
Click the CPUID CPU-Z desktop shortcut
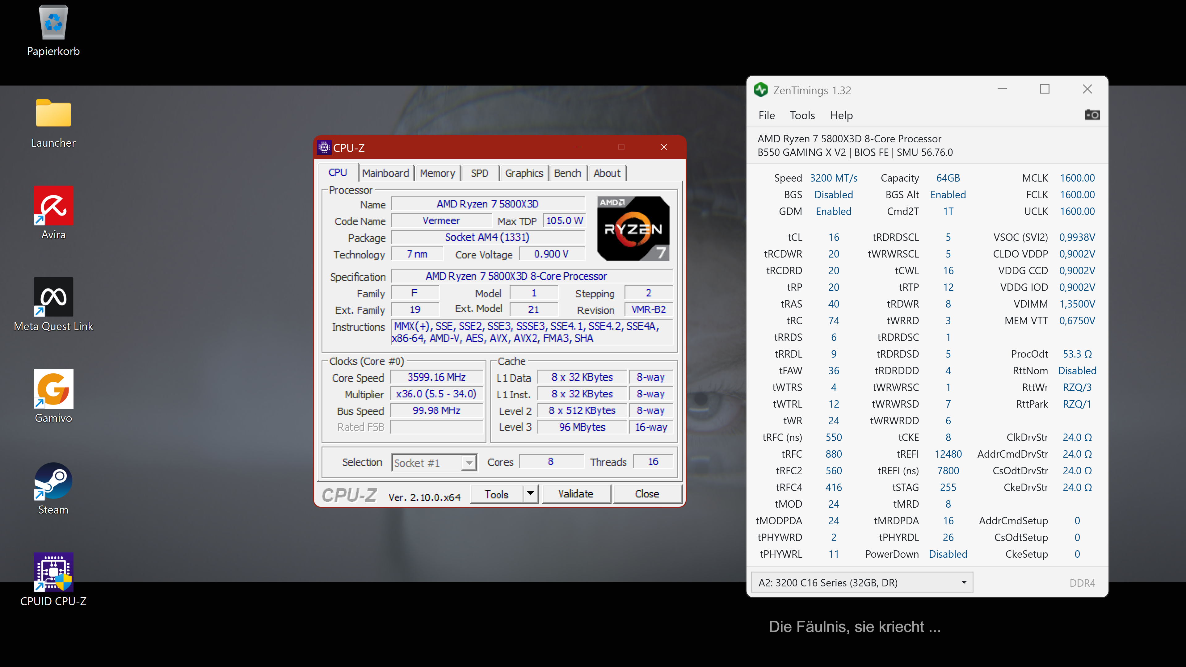53,572
